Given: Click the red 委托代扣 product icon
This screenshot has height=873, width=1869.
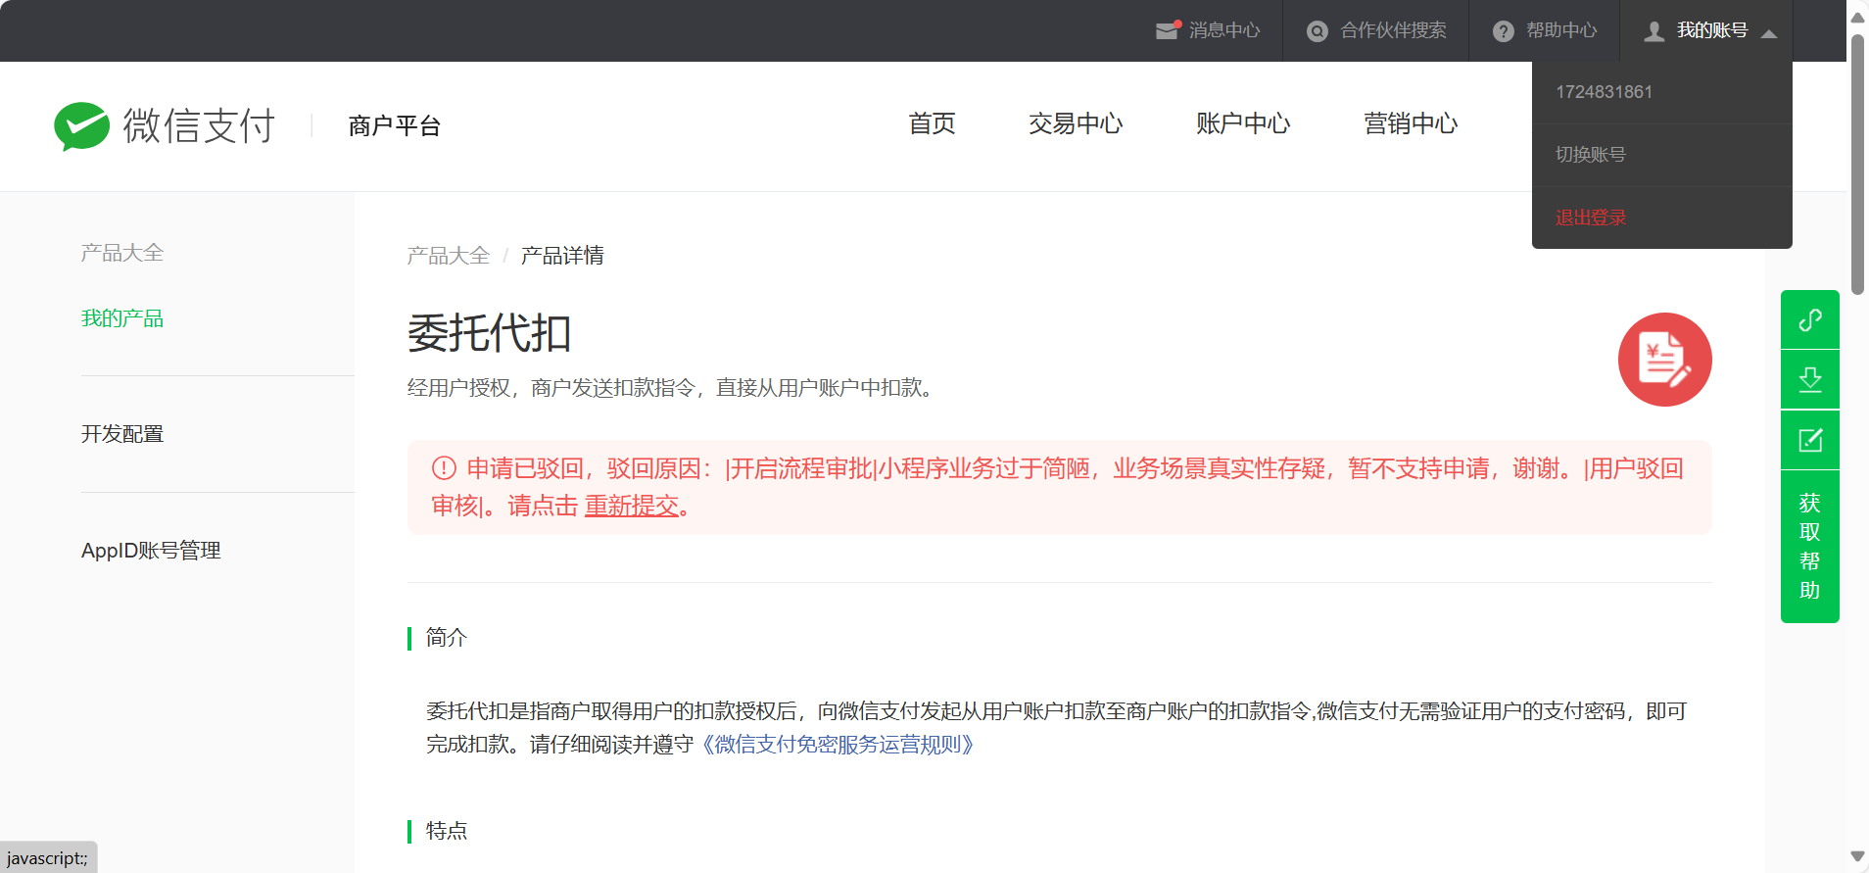Looking at the screenshot, I should (x=1664, y=360).
